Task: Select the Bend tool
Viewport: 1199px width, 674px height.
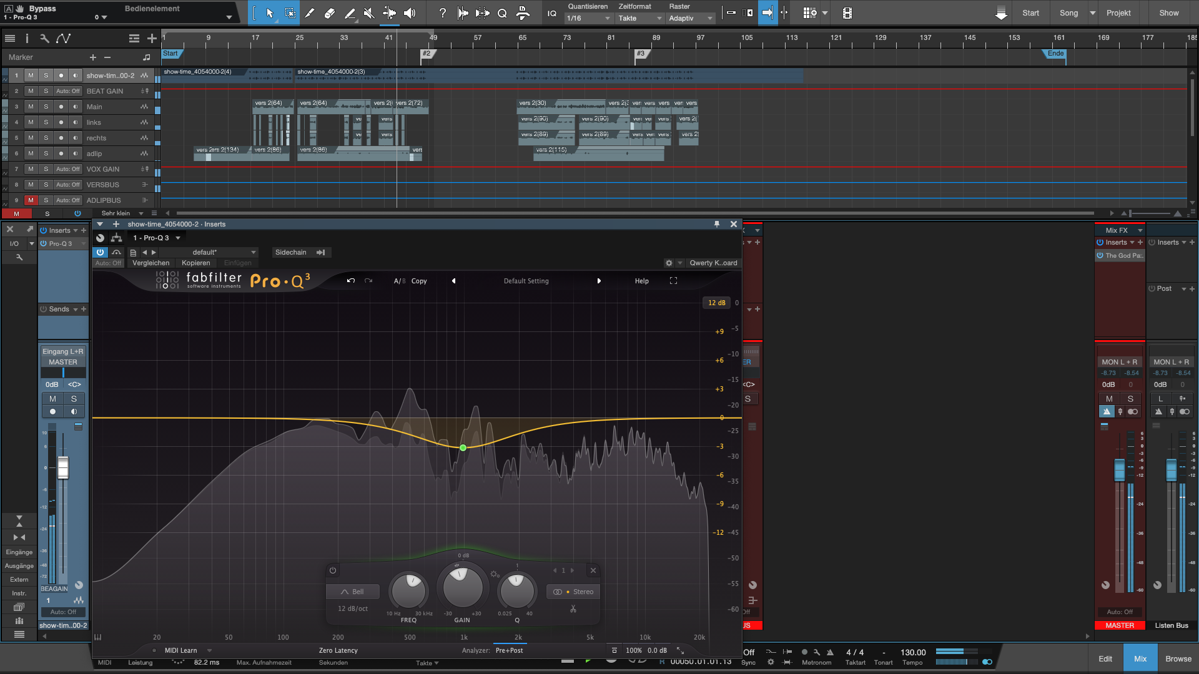Action: [389, 13]
